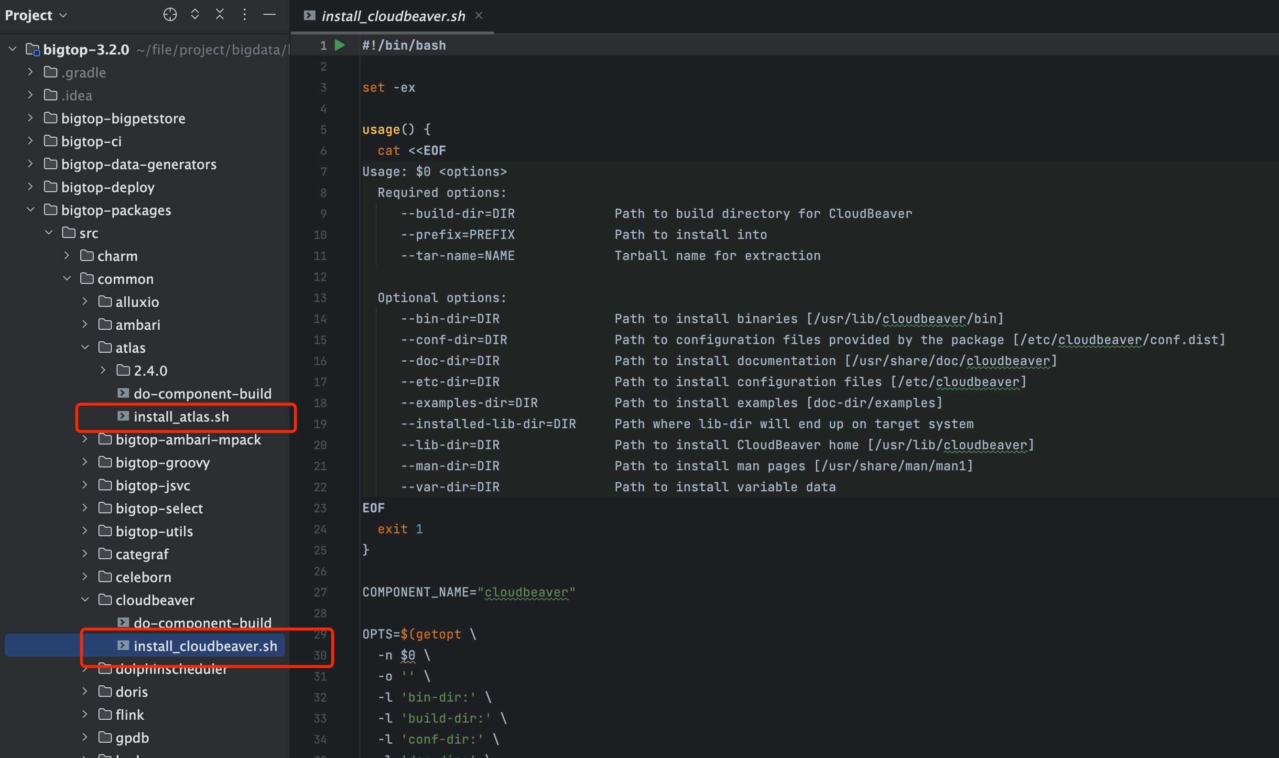The width and height of the screenshot is (1279, 758).
Task: Expand the .gradle folder
Action: pyautogui.click(x=31, y=72)
